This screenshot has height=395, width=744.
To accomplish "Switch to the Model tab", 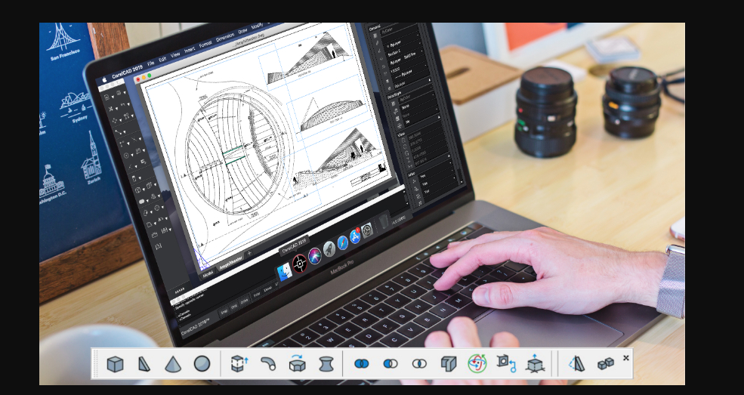I will 207,276.
